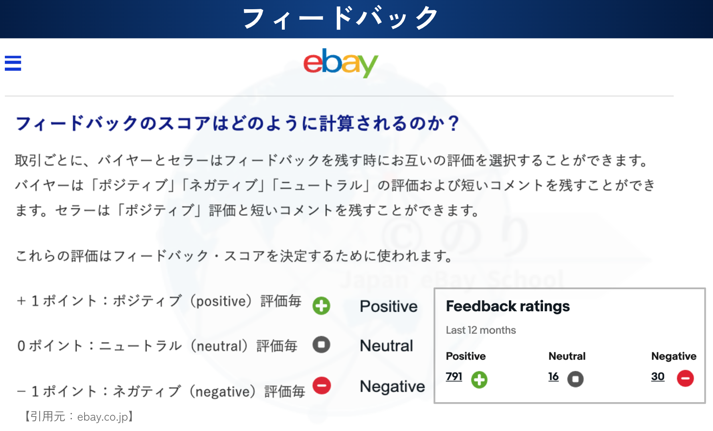713x431 pixels.
Task: Open the blue hamburger menu
Action: (x=13, y=63)
